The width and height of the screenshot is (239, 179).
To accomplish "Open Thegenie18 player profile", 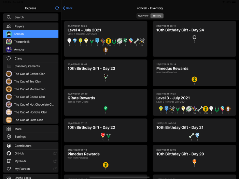I will [x=22, y=42].
